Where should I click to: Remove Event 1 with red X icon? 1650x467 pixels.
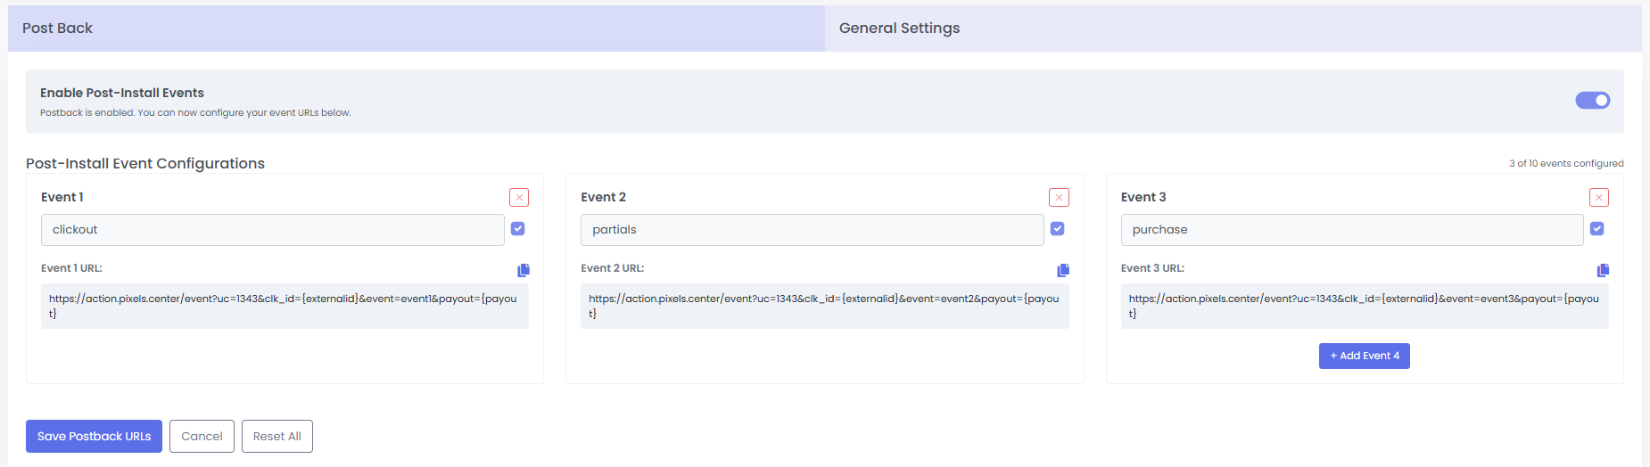(519, 197)
